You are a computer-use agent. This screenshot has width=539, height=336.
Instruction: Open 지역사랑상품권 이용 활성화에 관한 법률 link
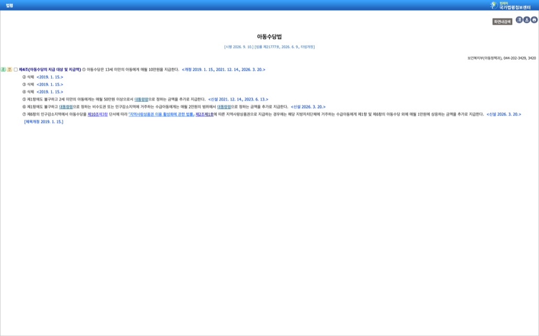[162, 114]
